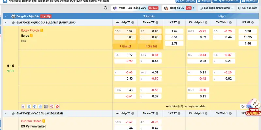This screenshot has width=261, height=130.
Task: Click the Mini Games dice icon
Action: tap(252, 108)
